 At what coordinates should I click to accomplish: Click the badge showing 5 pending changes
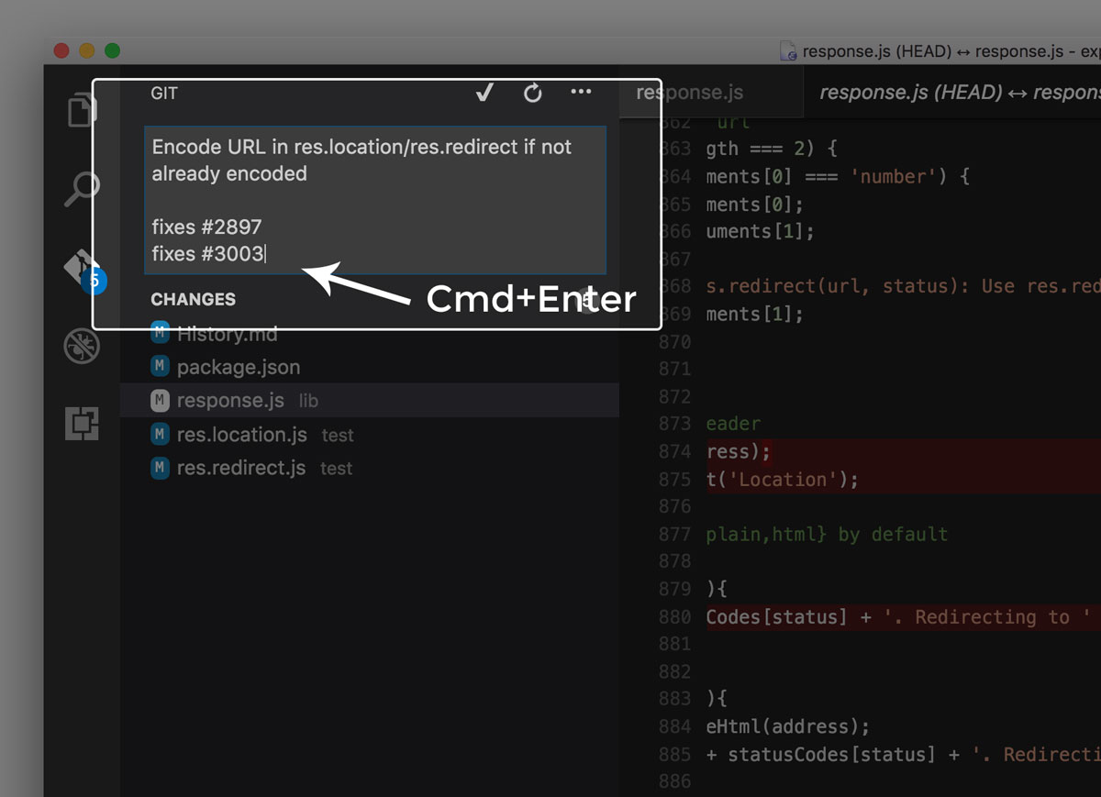[x=93, y=280]
